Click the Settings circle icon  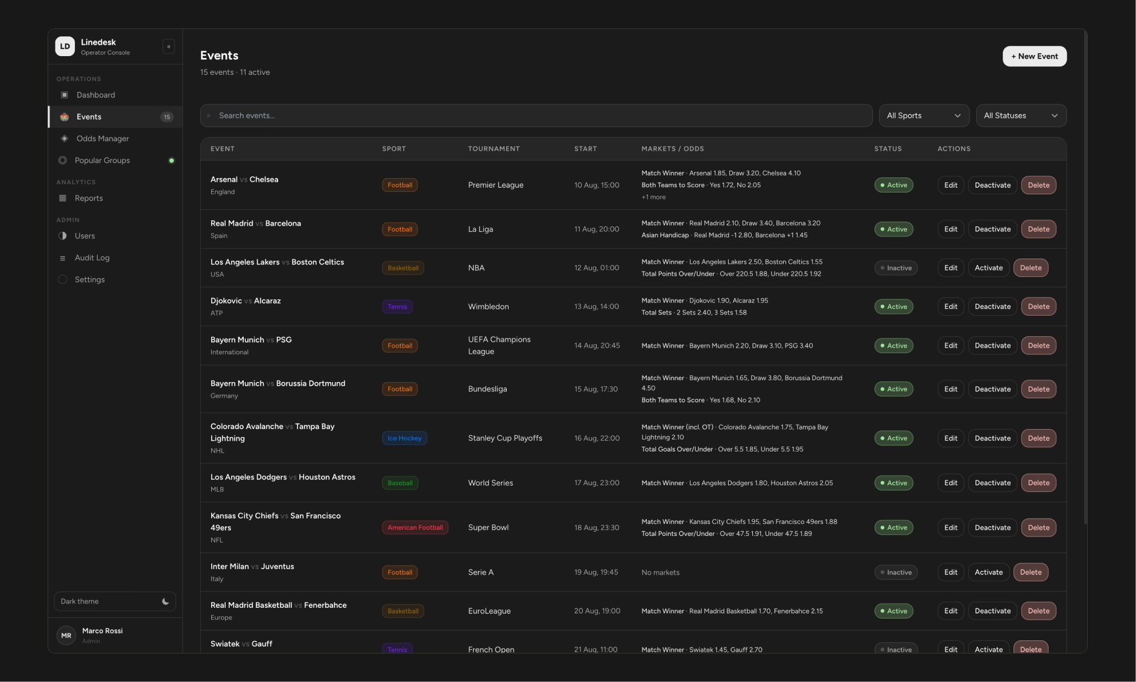point(63,279)
